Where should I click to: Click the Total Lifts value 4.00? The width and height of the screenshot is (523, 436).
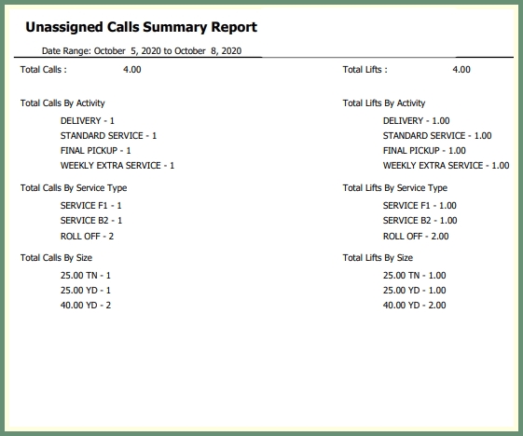461,70
